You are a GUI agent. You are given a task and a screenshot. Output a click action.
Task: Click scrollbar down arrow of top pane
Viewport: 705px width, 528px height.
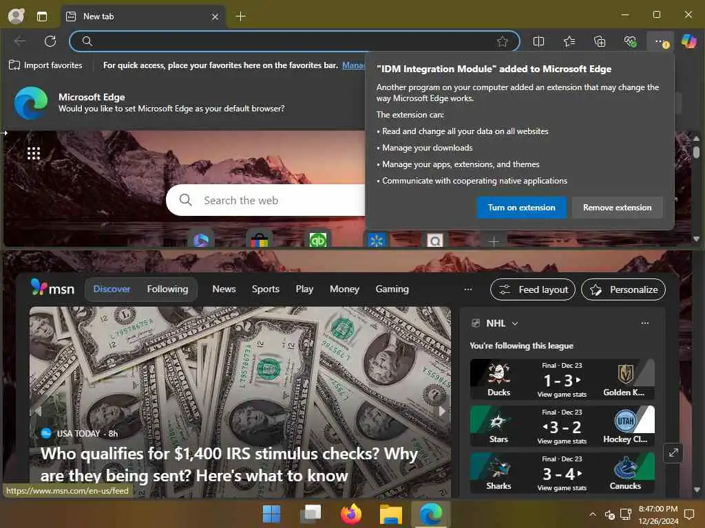coord(696,239)
